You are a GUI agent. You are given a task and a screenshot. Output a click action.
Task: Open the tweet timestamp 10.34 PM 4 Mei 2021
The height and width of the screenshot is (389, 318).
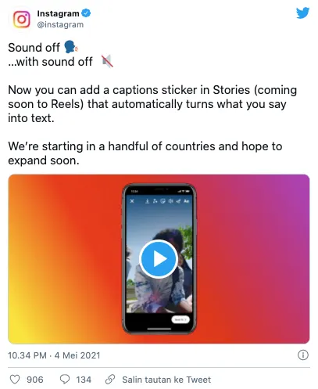(54, 355)
